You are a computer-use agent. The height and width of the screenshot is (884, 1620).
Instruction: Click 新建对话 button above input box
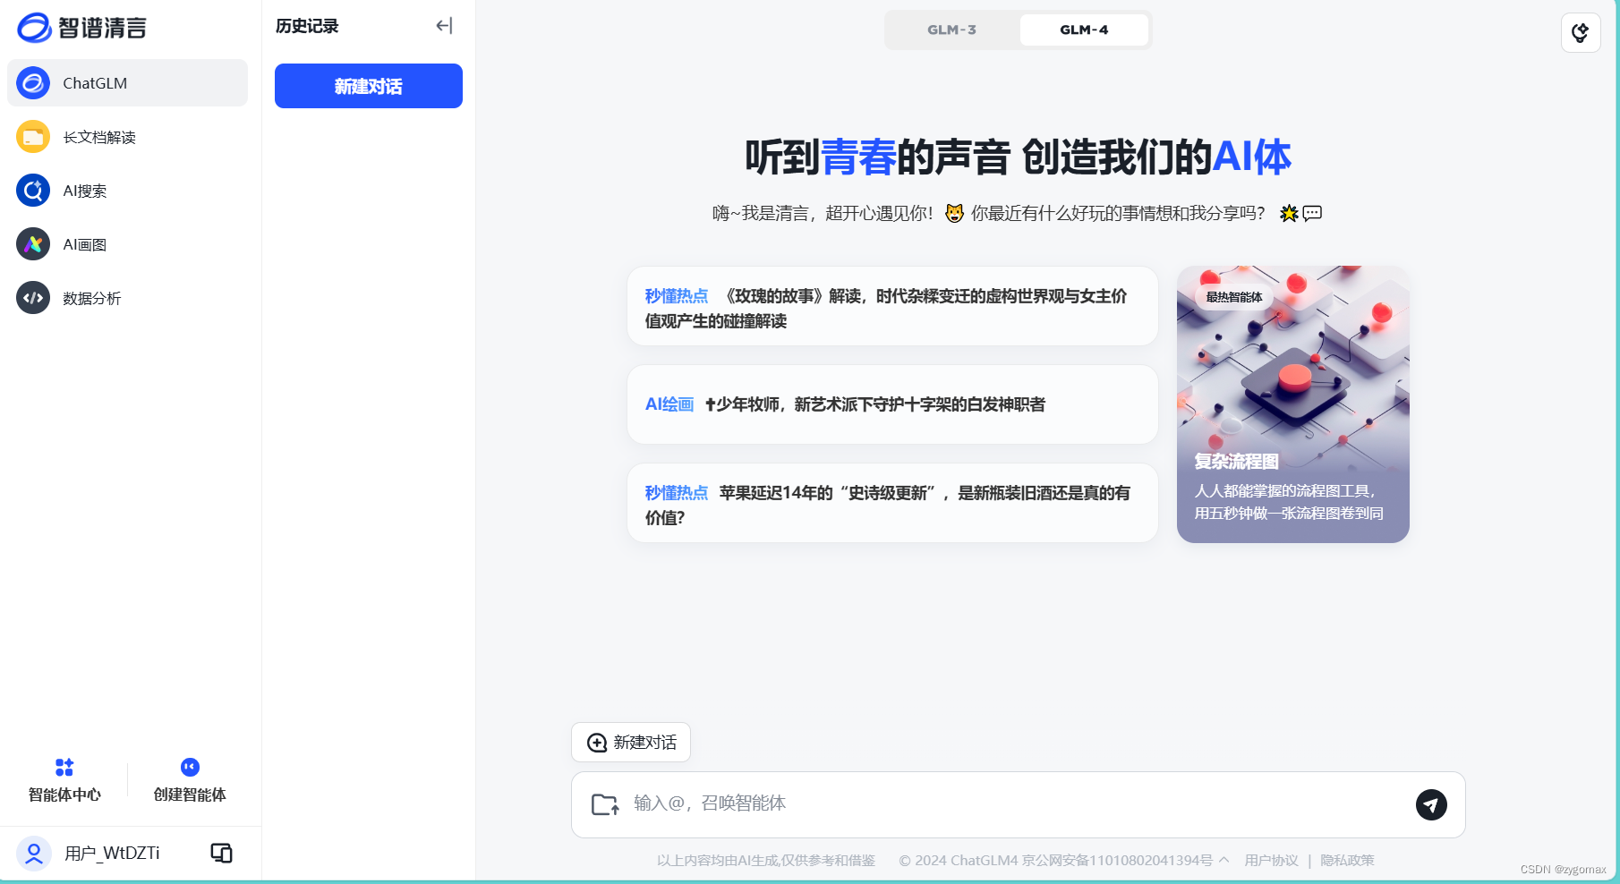click(631, 743)
